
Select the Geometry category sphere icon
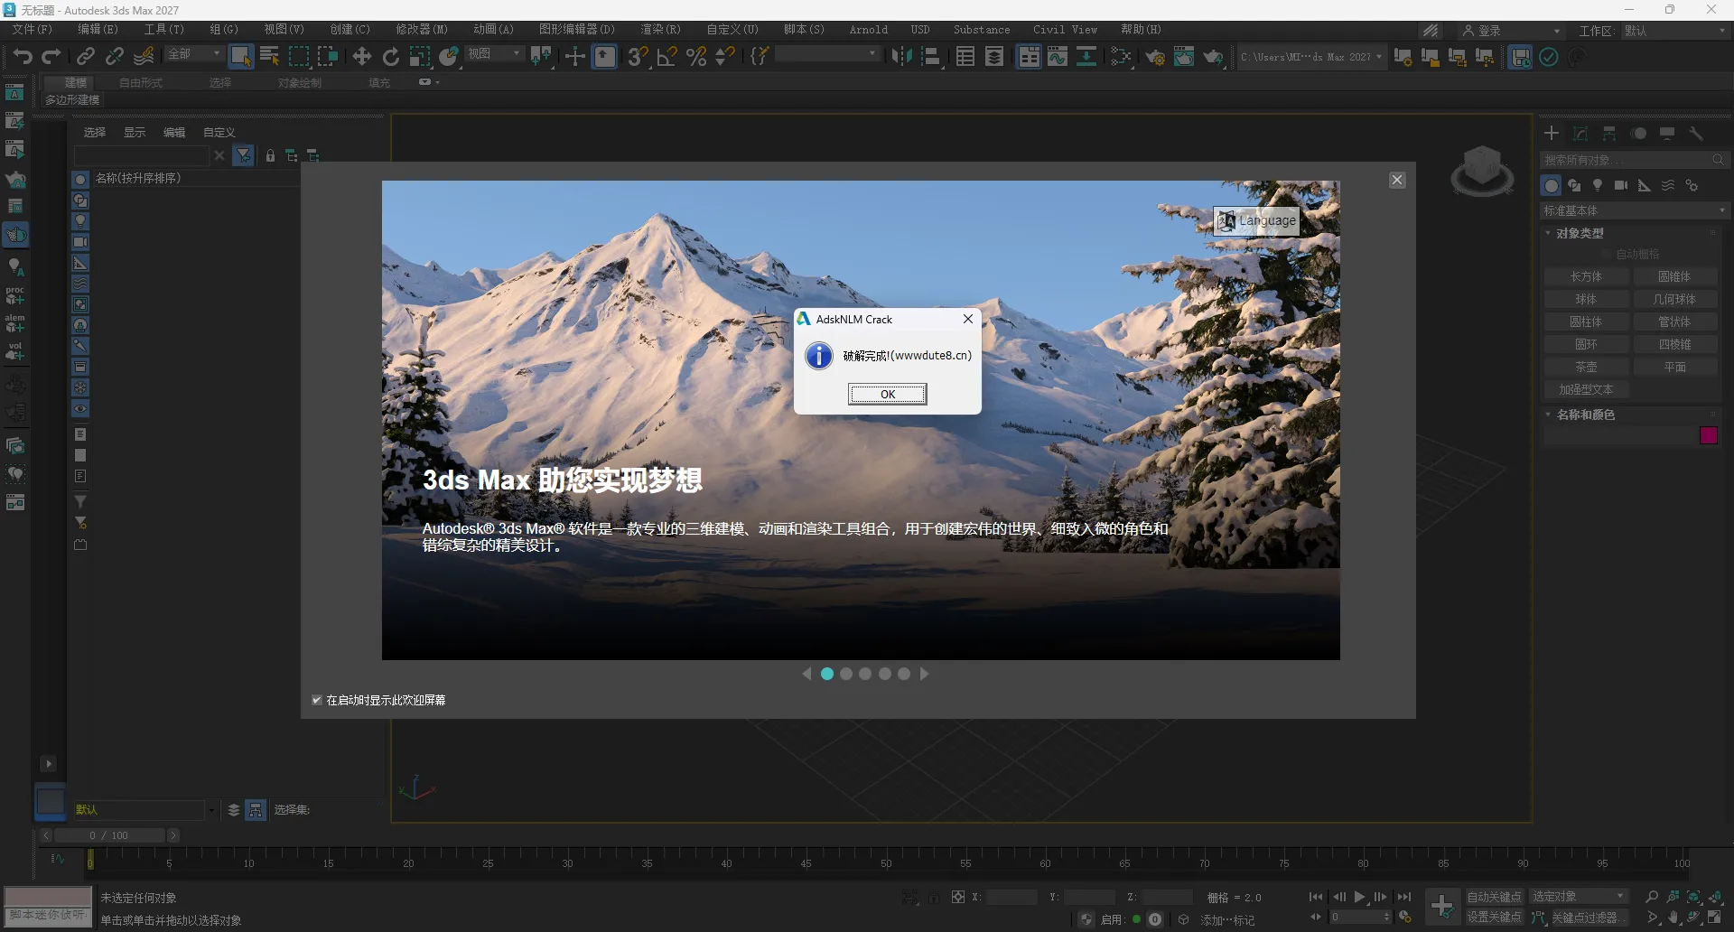pyautogui.click(x=1551, y=185)
